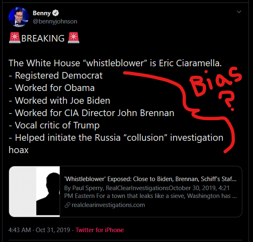253x242 pixels.
Task: Open the 4:43 AM Oct 31, 2019 timestamp
Action: click(x=39, y=230)
